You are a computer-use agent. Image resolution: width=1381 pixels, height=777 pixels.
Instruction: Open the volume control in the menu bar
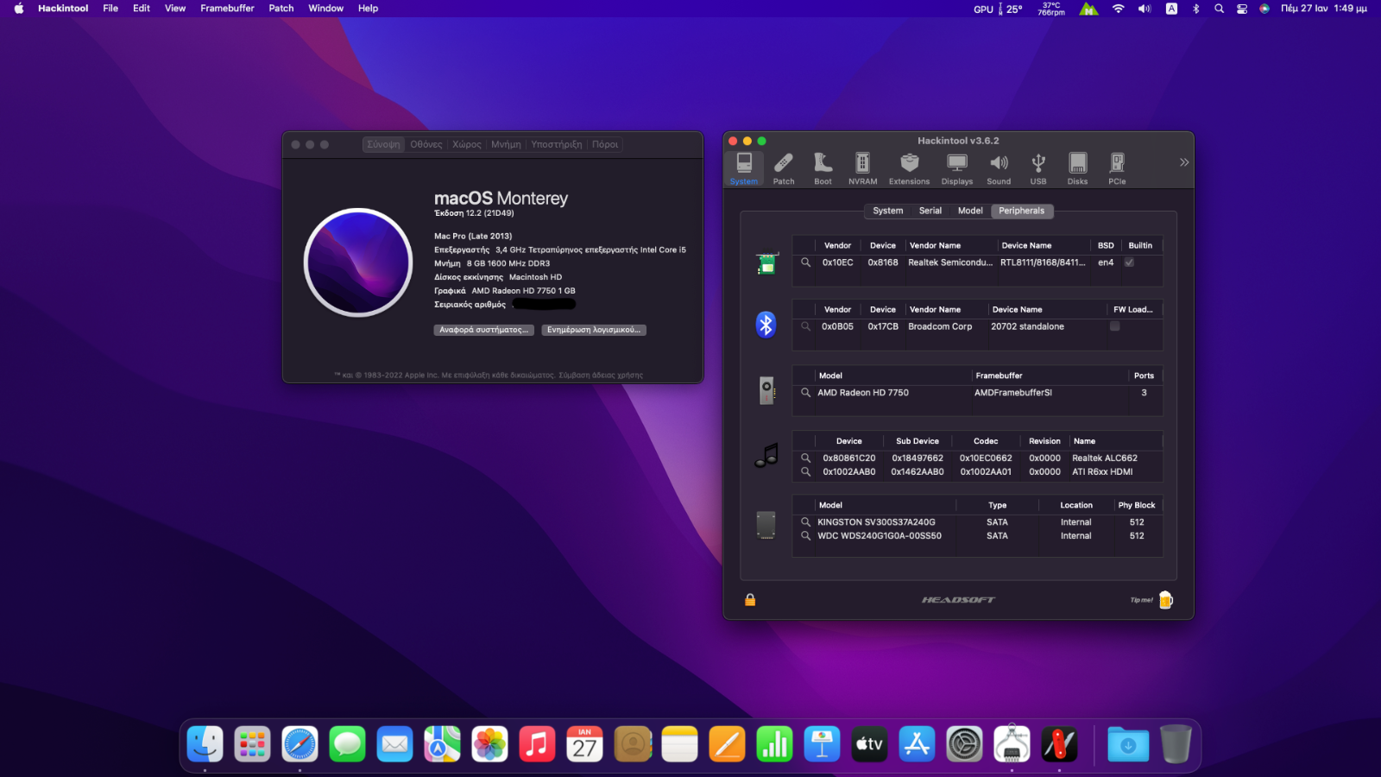point(1145,9)
